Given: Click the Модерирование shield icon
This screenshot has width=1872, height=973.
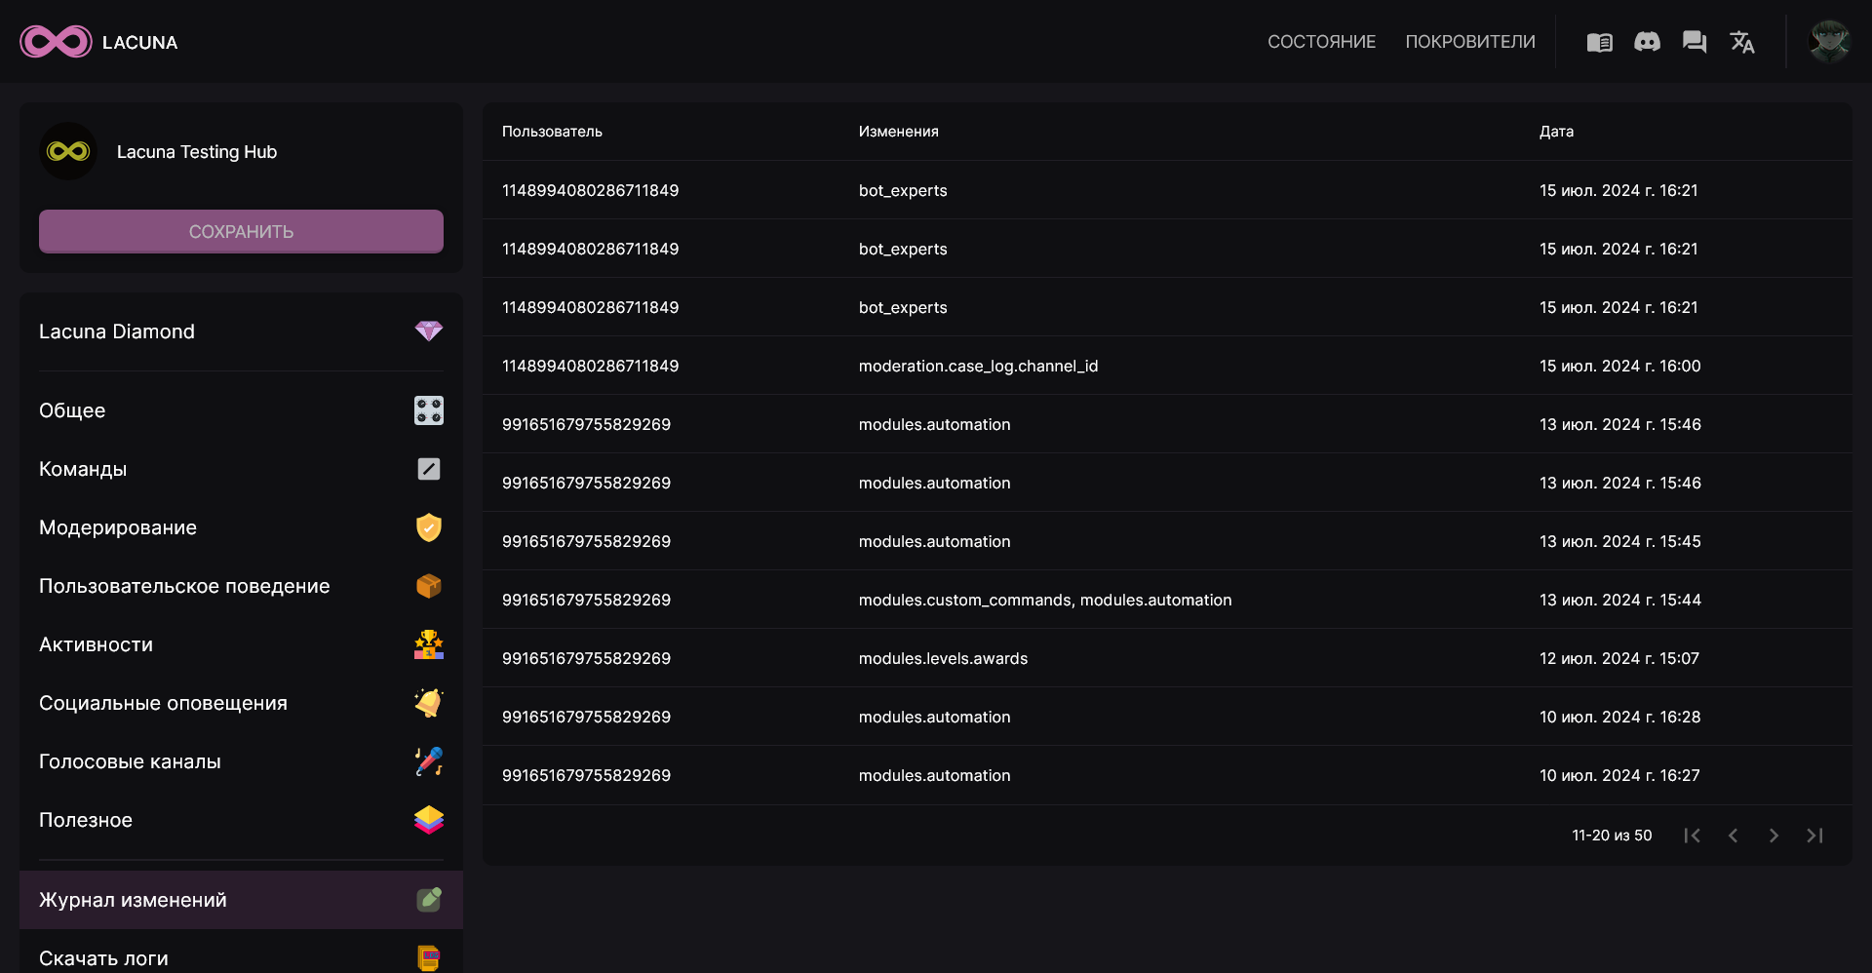Looking at the screenshot, I should click(x=428, y=527).
